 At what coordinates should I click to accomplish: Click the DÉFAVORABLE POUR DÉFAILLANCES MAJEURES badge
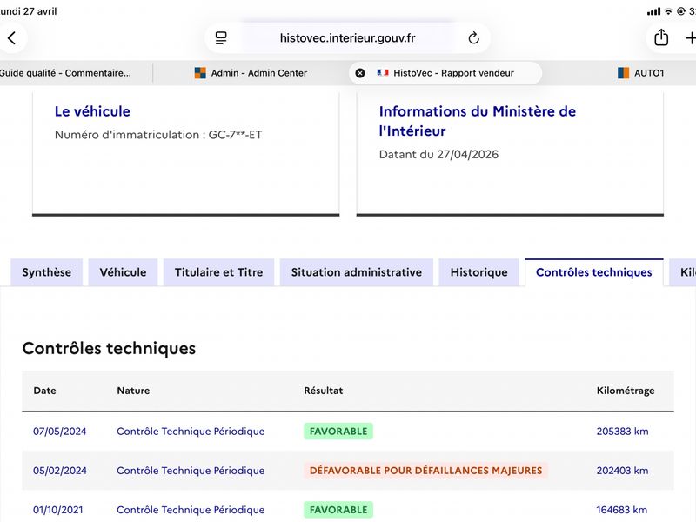tap(425, 471)
